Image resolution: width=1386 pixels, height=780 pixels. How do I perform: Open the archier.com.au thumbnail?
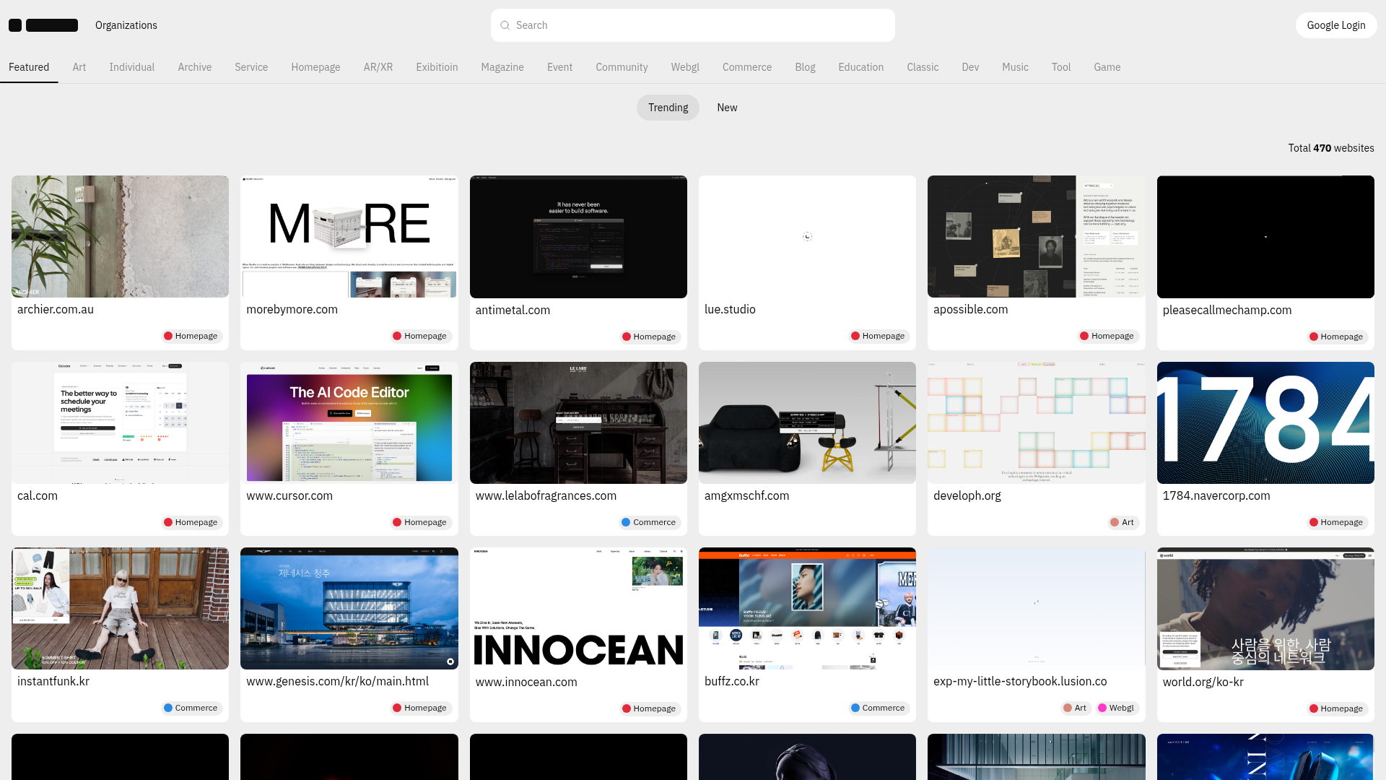120,236
